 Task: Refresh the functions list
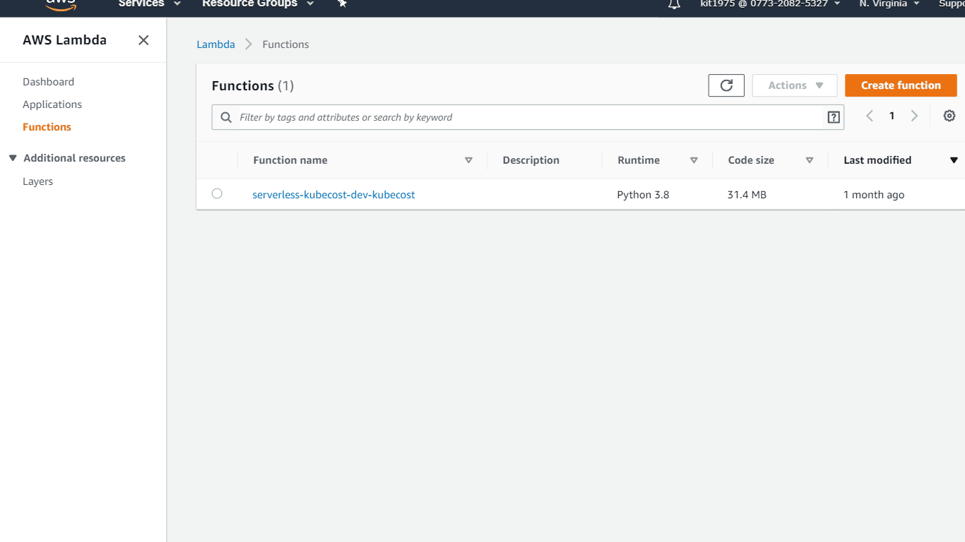(726, 85)
